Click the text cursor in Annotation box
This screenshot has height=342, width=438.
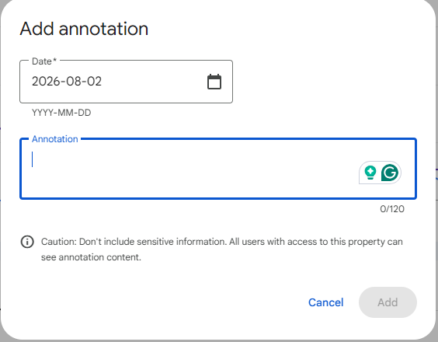pos(33,159)
